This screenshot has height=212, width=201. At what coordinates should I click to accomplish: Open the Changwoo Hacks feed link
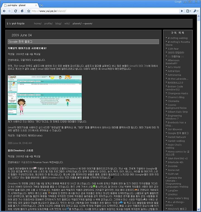coord(178,93)
